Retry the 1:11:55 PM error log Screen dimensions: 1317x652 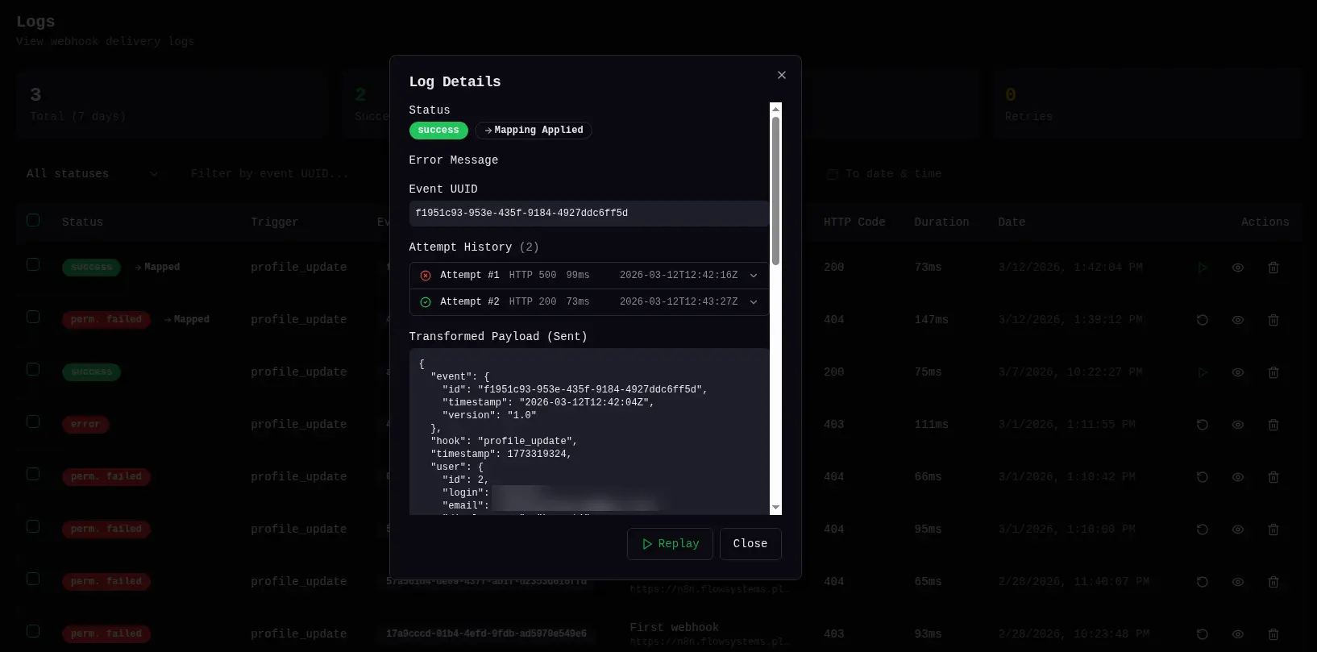tap(1203, 425)
